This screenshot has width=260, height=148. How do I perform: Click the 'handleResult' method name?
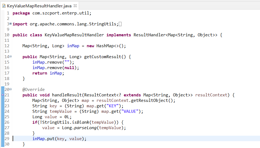[x=67, y=95]
